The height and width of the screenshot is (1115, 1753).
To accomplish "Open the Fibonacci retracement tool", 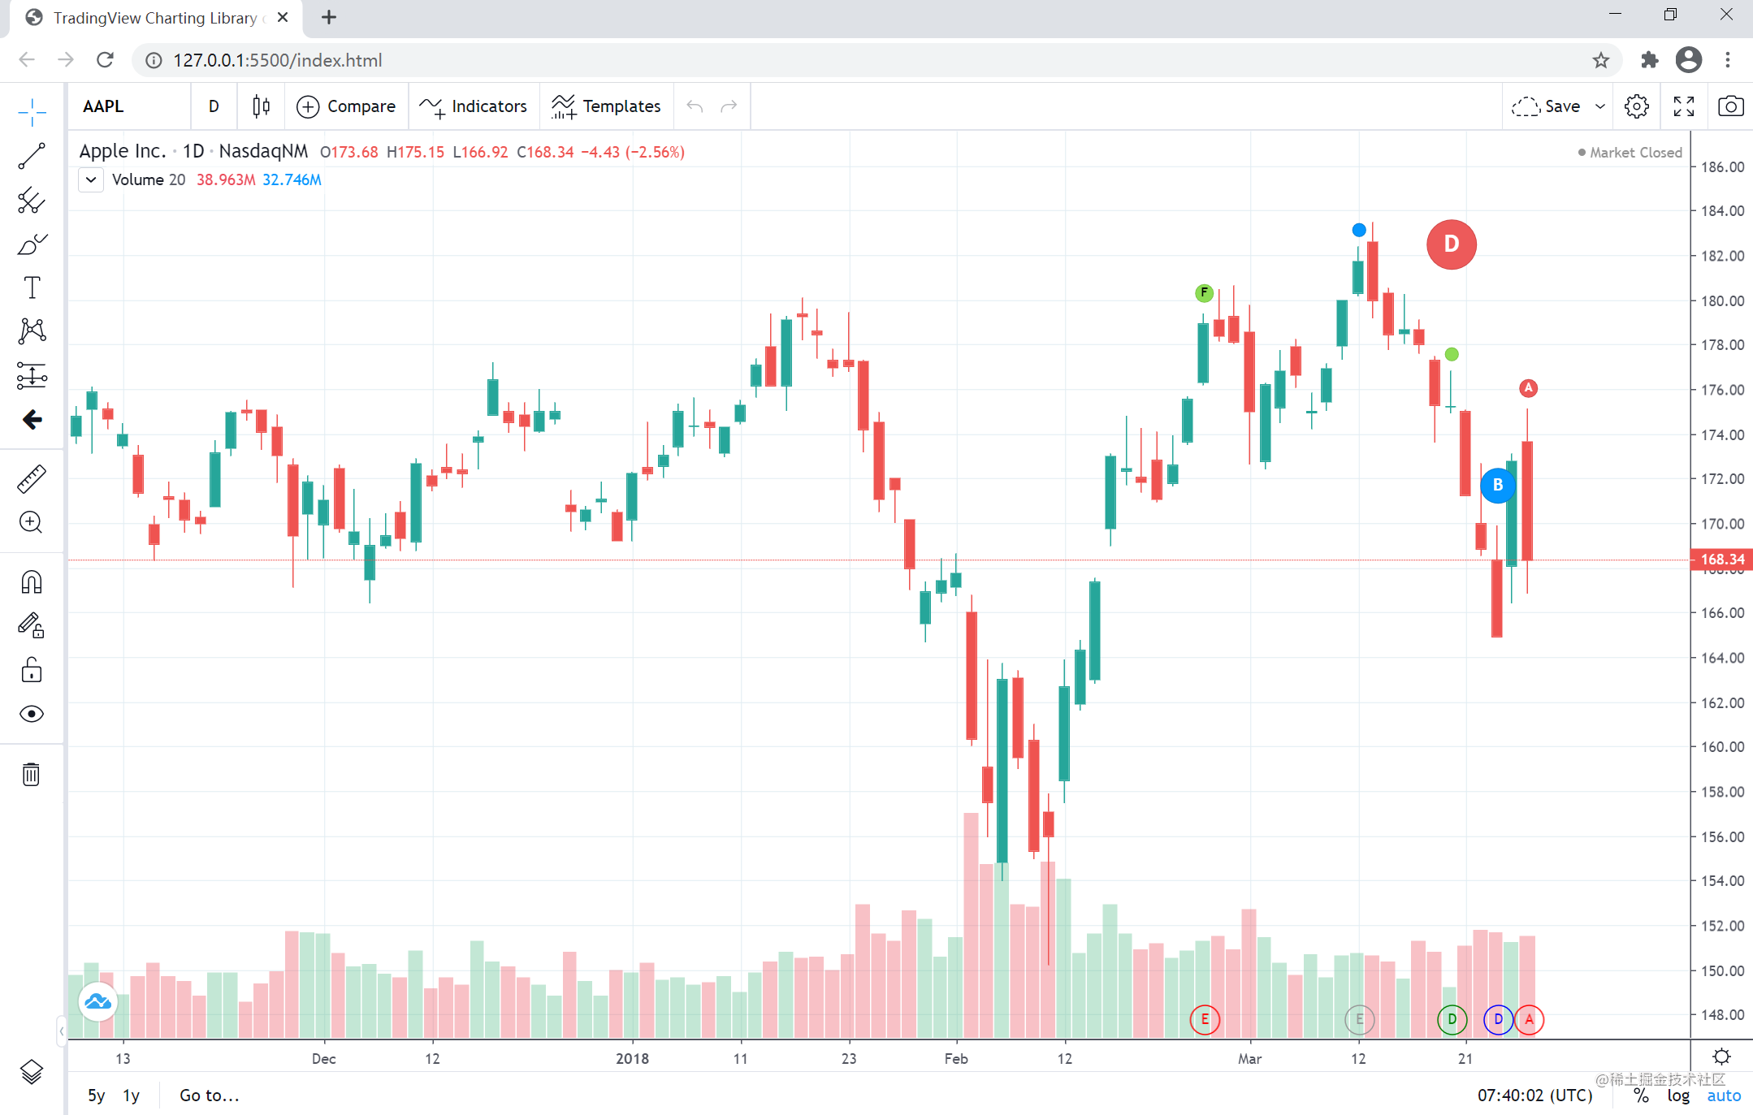I will pyautogui.click(x=32, y=201).
